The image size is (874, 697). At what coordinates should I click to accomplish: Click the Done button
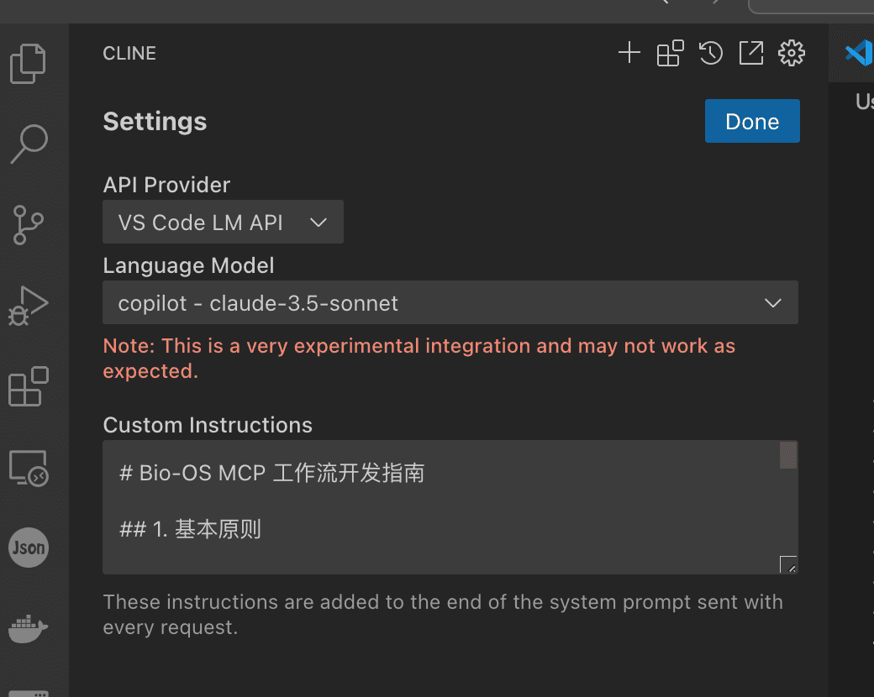(x=752, y=121)
